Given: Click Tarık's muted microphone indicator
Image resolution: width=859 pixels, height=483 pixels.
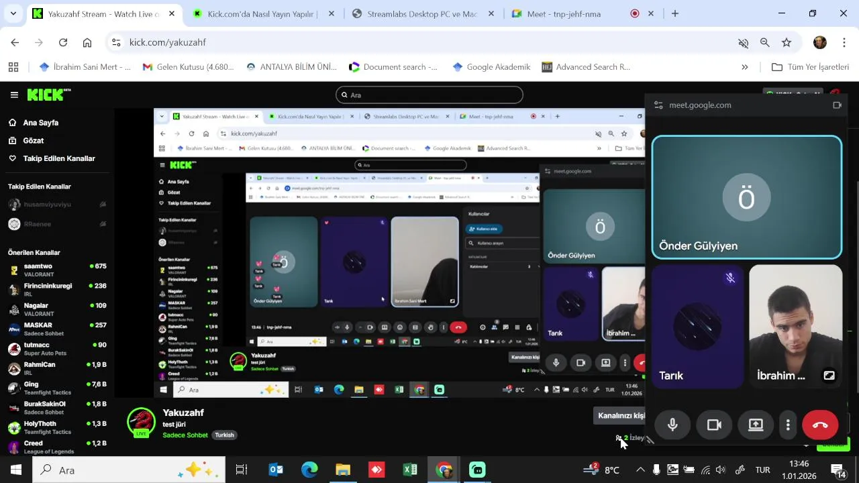Looking at the screenshot, I should coord(730,278).
